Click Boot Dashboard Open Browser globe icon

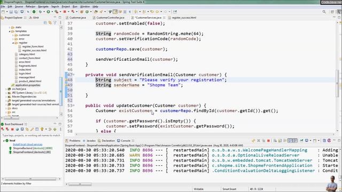17,129
